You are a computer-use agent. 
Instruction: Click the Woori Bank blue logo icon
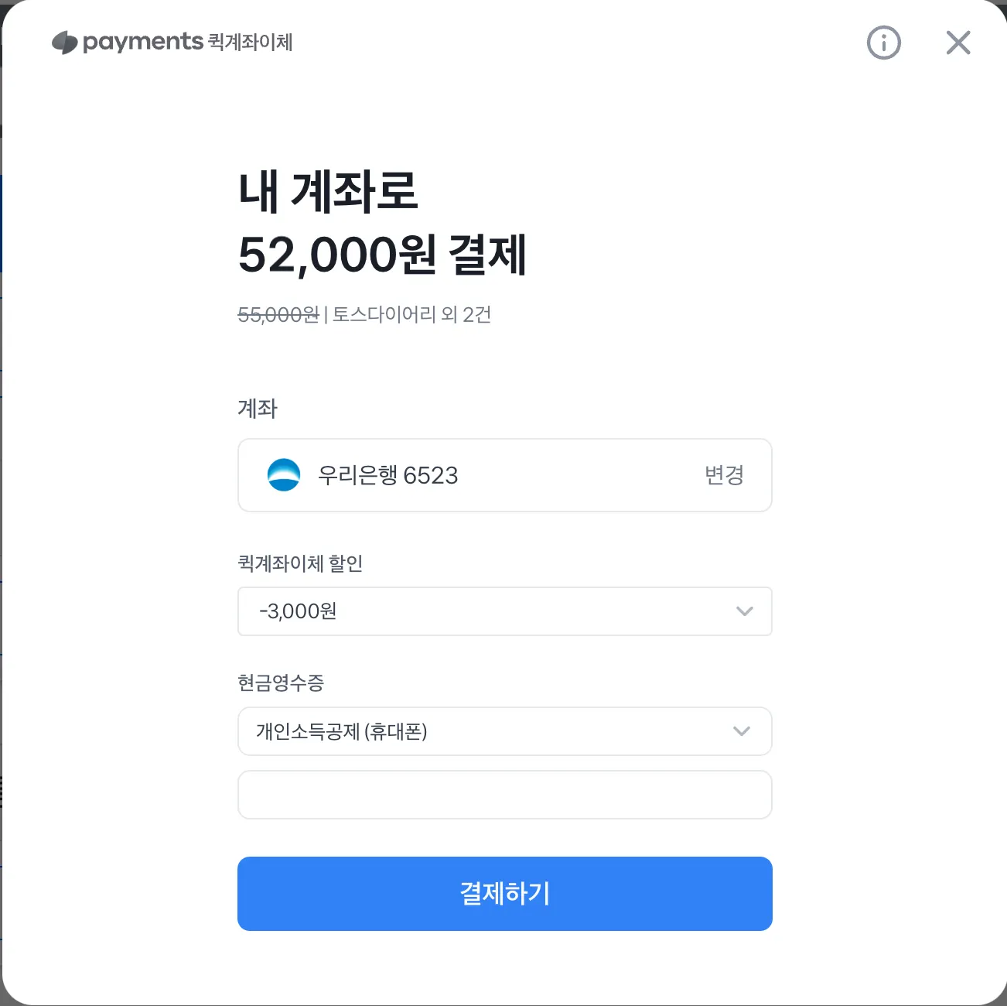[x=284, y=475]
